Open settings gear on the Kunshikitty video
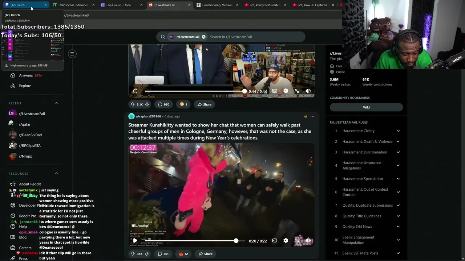 pyautogui.click(x=286, y=240)
